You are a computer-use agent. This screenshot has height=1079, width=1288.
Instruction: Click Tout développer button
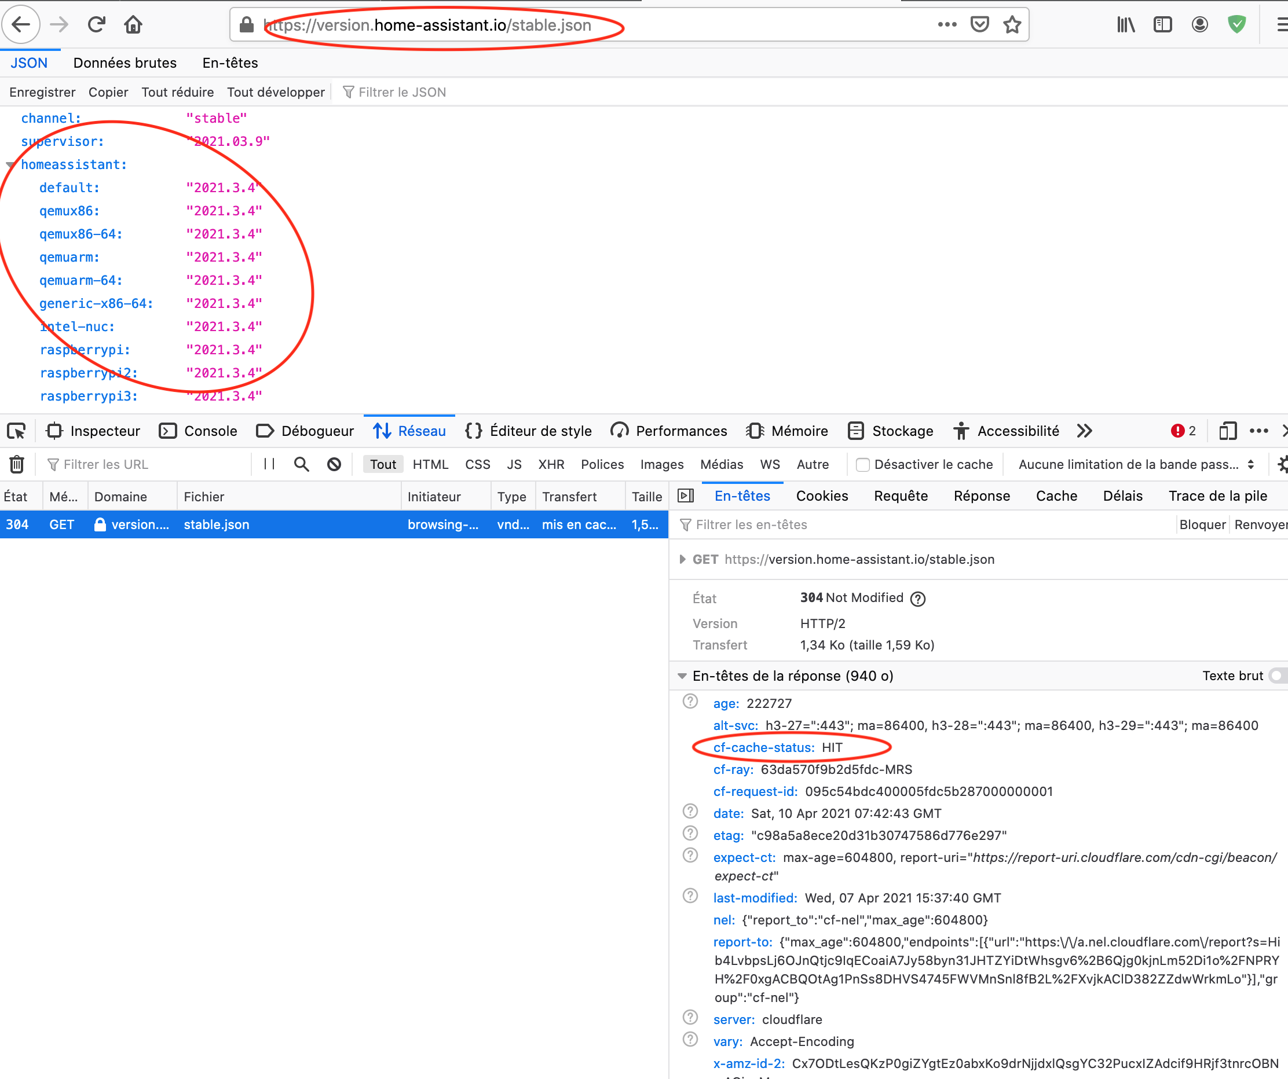[276, 92]
